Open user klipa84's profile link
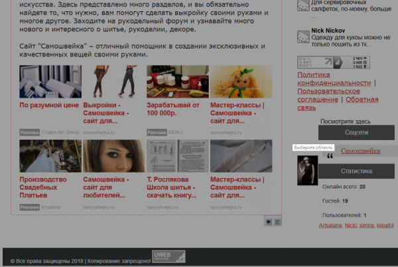This screenshot has height=267, width=398. (385, 225)
